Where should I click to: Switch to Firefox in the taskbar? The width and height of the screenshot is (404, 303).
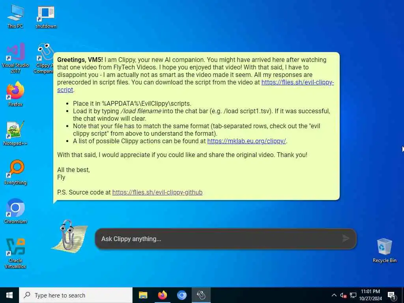coord(162,295)
